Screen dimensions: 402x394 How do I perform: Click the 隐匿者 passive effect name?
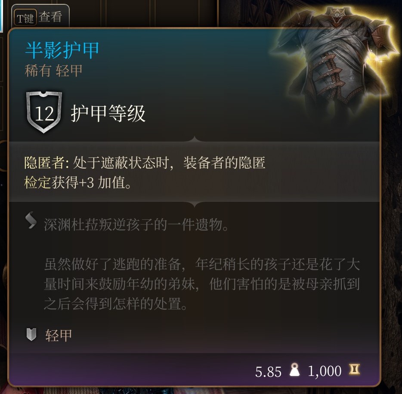click(45, 163)
